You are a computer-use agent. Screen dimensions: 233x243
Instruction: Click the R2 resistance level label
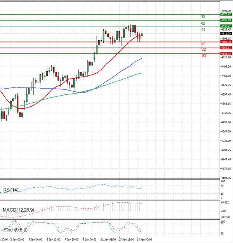tap(202, 23)
